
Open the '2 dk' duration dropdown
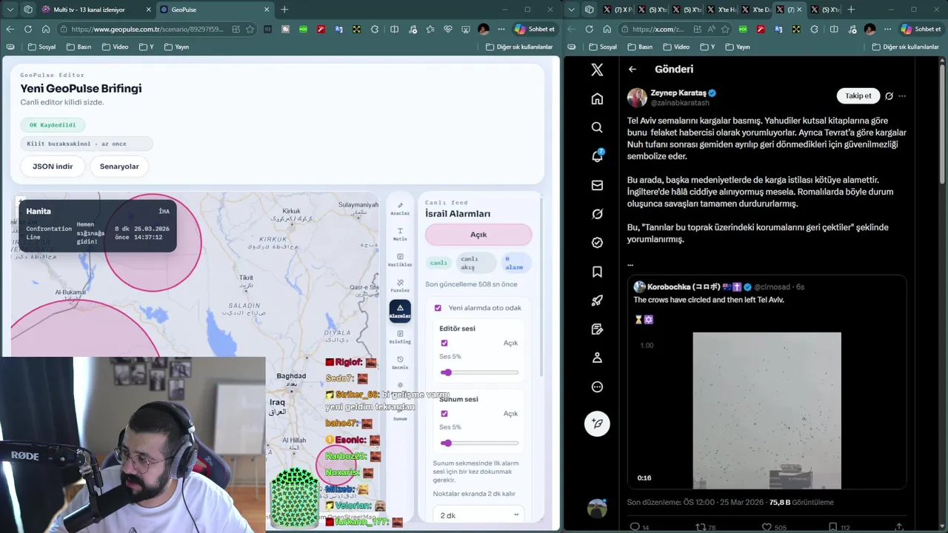pyautogui.click(x=479, y=515)
